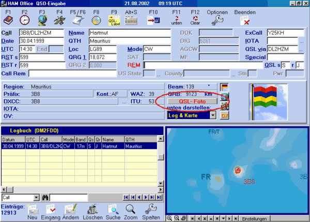Open the F1 help book icon
This screenshot has width=310, height=222.
coord(8,20)
